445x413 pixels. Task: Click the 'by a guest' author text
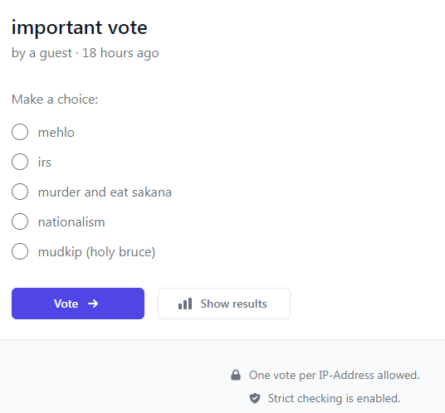pyautogui.click(x=42, y=53)
